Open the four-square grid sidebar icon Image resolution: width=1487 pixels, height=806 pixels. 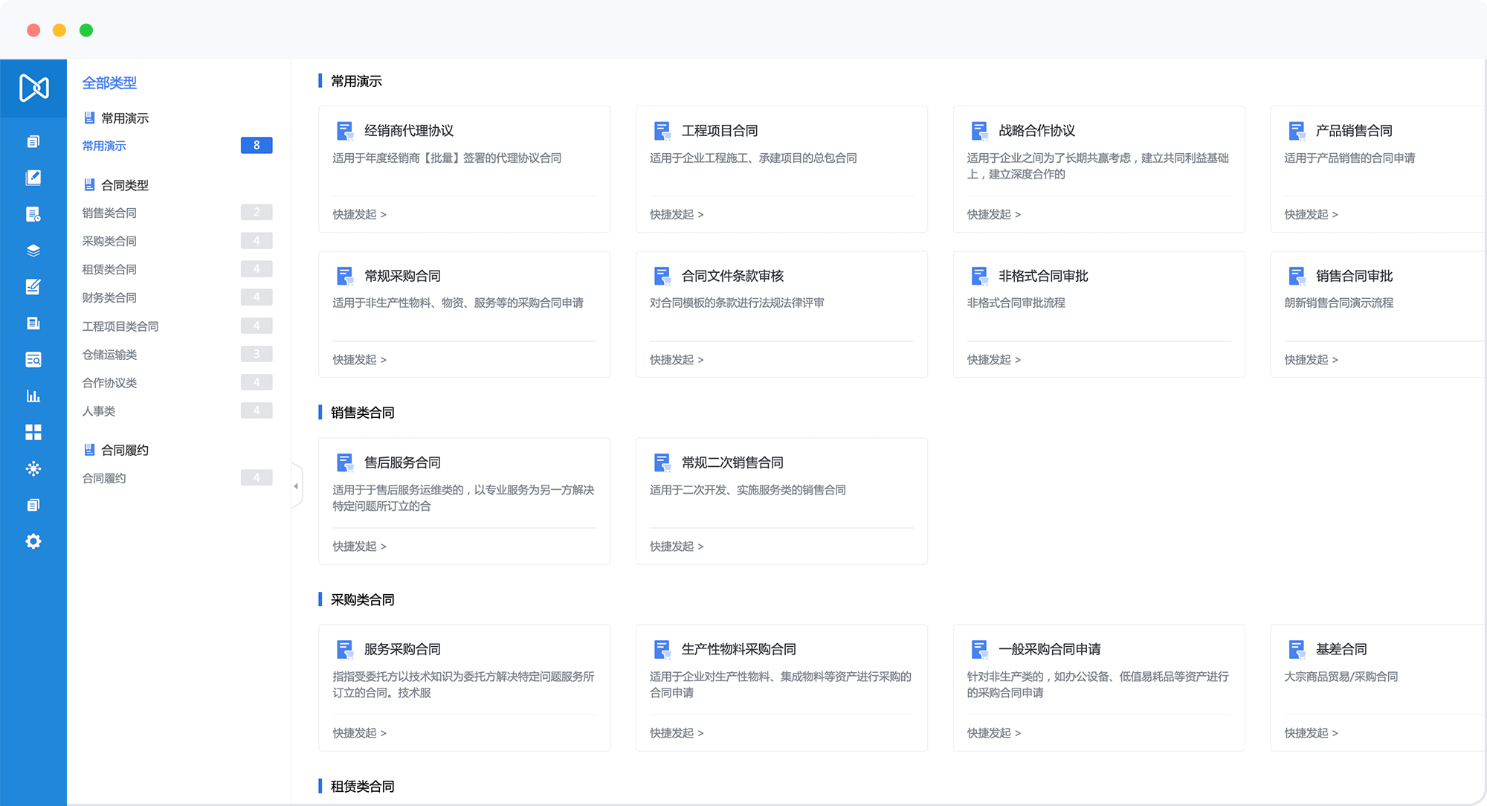point(33,433)
